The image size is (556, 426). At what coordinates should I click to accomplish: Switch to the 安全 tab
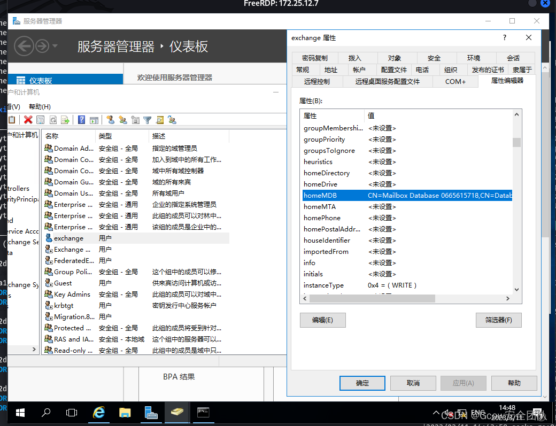(x=435, y=58)
